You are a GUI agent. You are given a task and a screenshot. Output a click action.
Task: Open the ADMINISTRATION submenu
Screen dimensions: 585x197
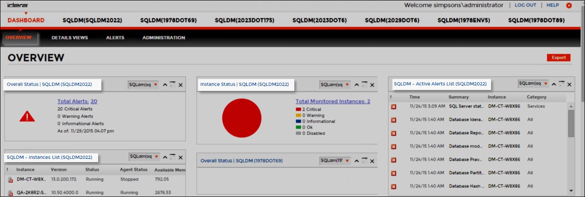(164, 38)
